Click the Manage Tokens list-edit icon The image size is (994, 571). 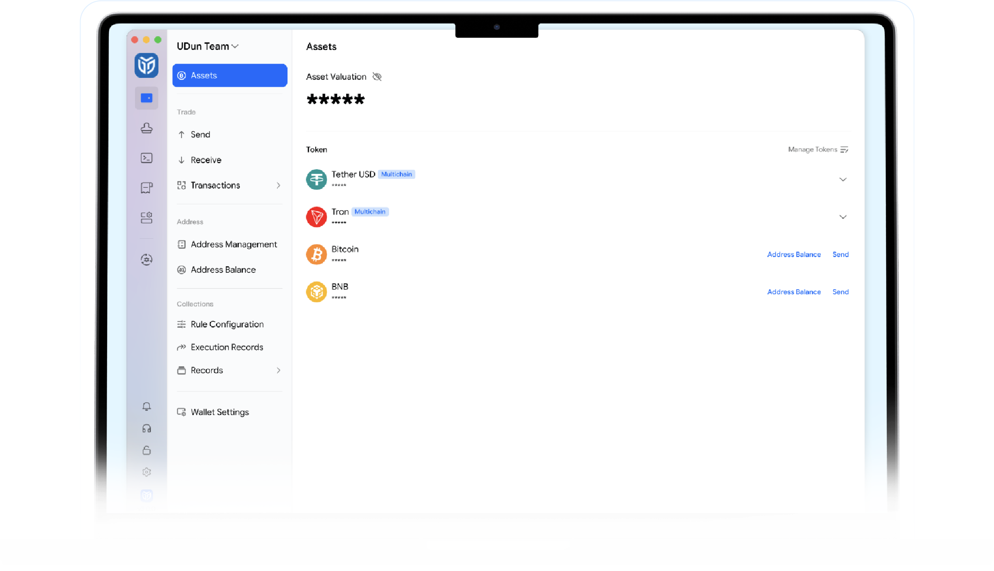tap(844, 149)
